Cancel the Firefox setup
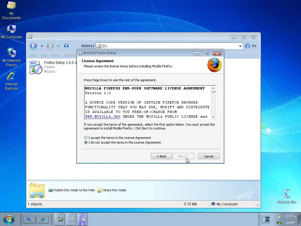This screenshot has width=301, height=226. click(209, 156)
